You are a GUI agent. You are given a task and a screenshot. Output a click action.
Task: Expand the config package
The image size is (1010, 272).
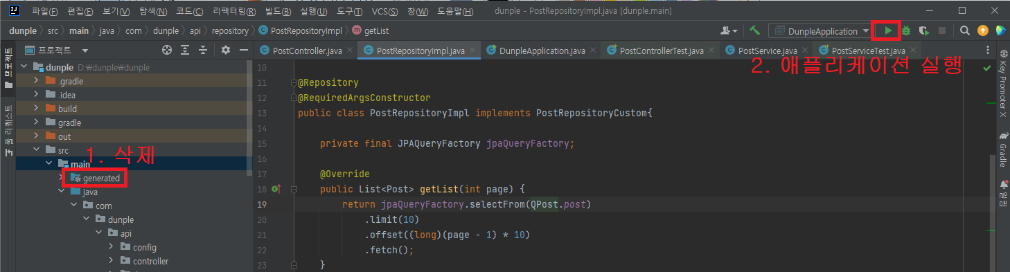111,247
